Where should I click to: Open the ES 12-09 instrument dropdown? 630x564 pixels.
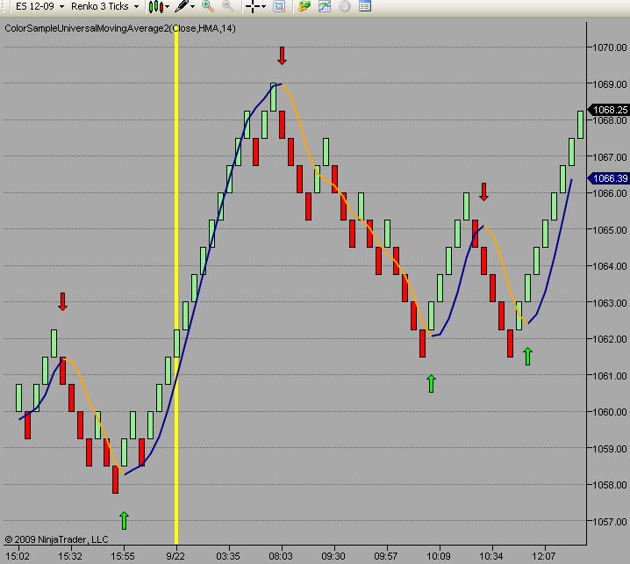pyautogui.click(x=39, y=6)
